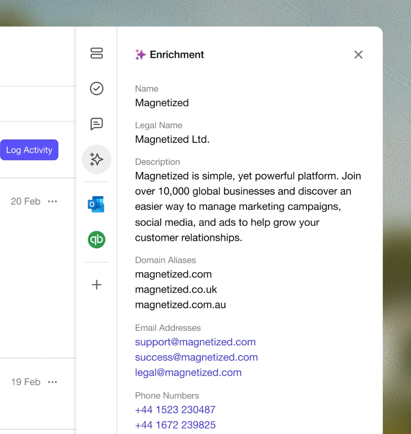
Task: Click the Enrichment panel title
Action: pyautogui.click(x=177, y=55)
